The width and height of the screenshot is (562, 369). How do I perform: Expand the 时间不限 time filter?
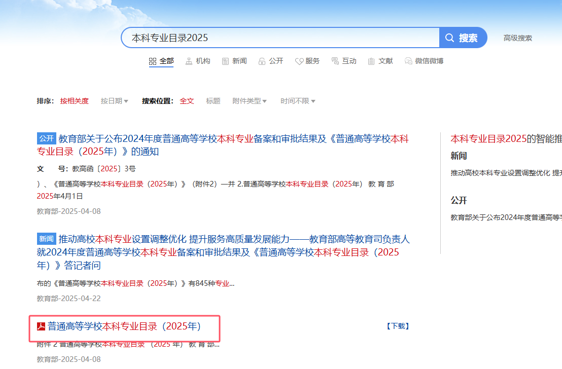298,101
